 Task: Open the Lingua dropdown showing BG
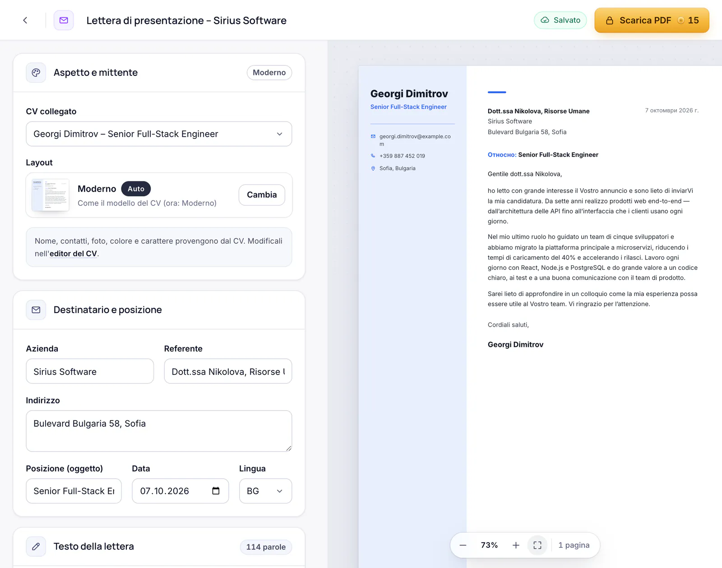[265, 491]
